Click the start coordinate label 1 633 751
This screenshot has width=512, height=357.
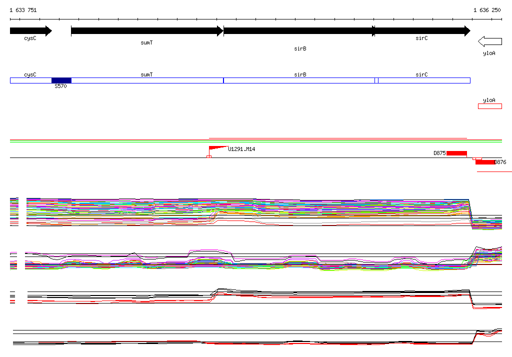[23, 10]
